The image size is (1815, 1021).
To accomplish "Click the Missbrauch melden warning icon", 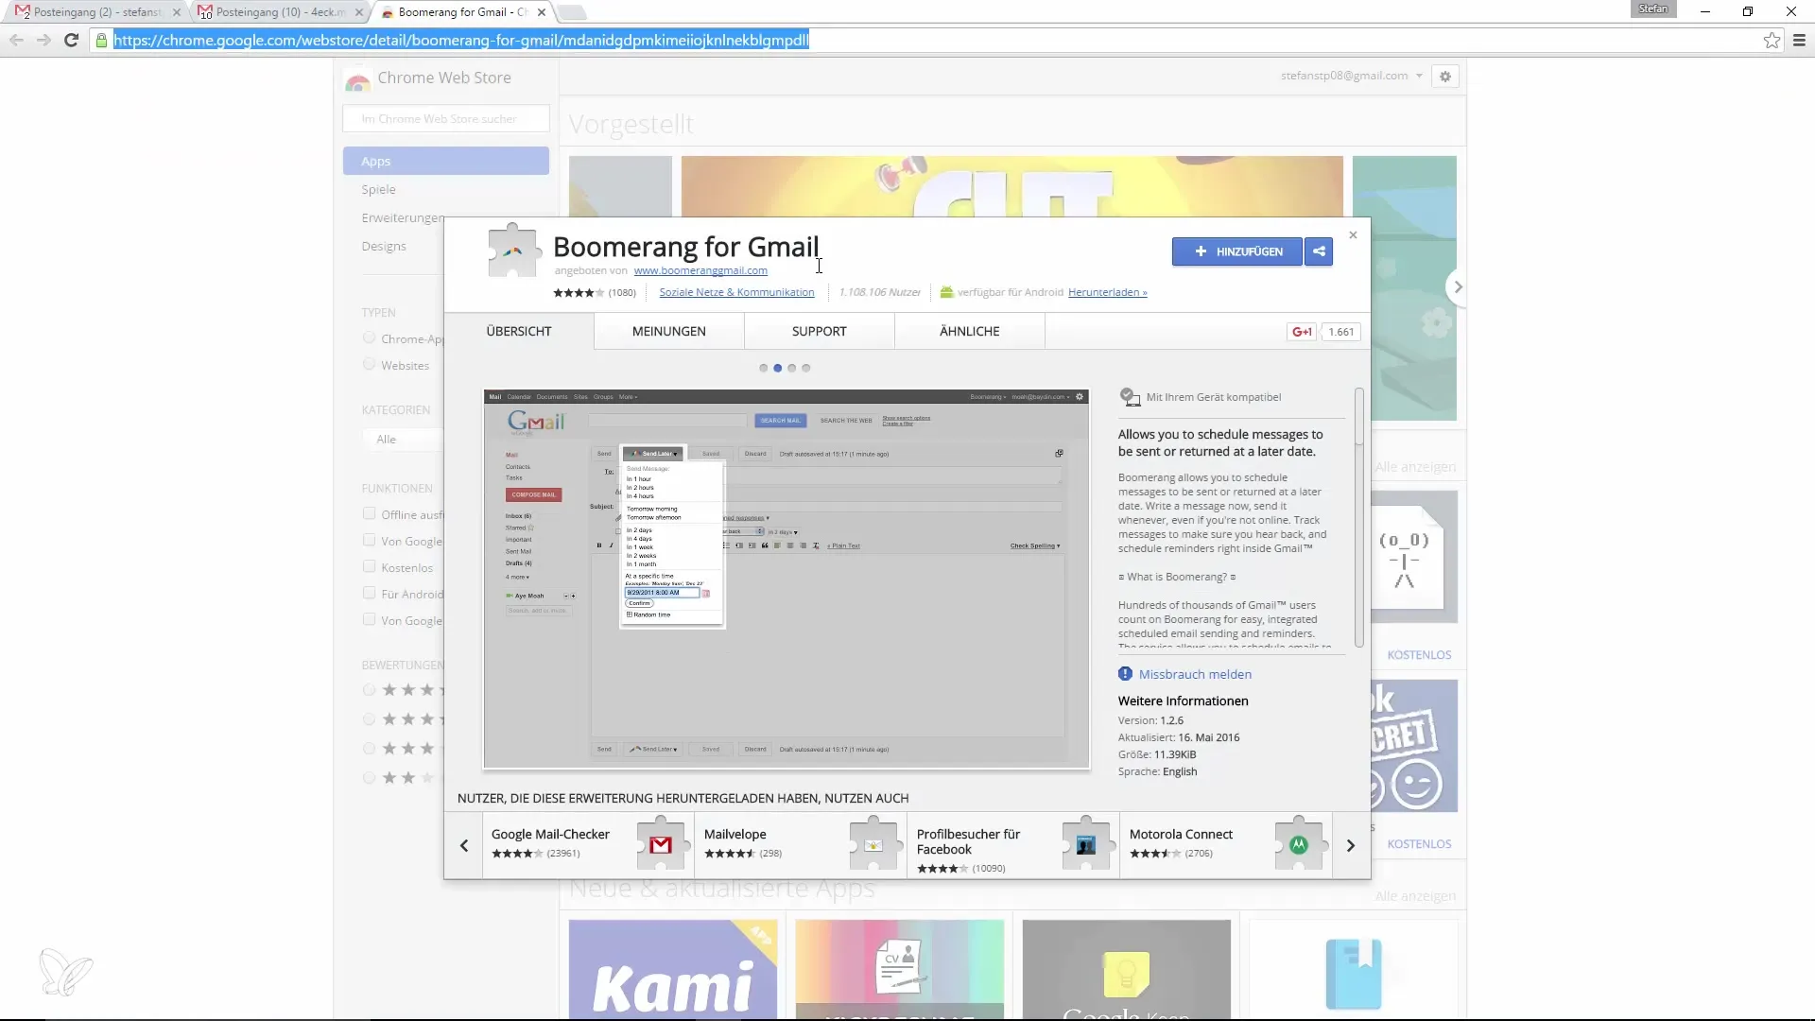I will click(x=1125, y=674).
